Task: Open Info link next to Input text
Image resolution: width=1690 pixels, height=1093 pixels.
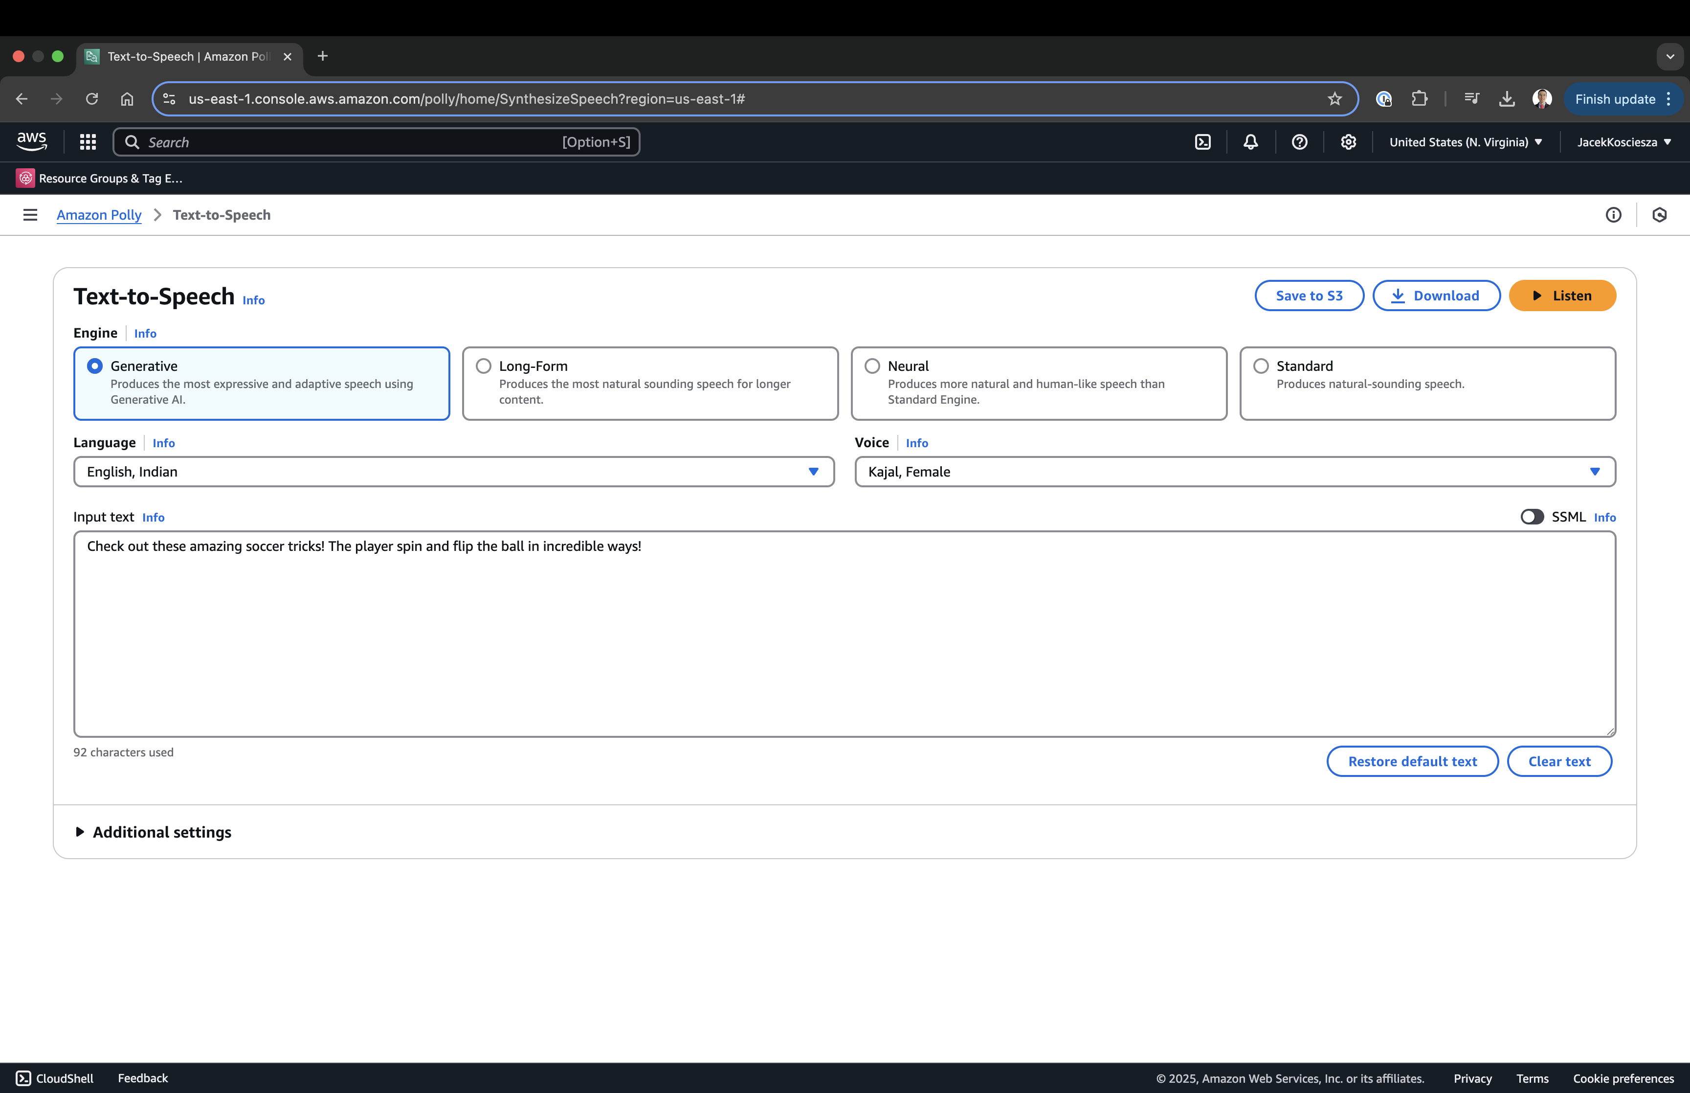Action: click(153, 518)
